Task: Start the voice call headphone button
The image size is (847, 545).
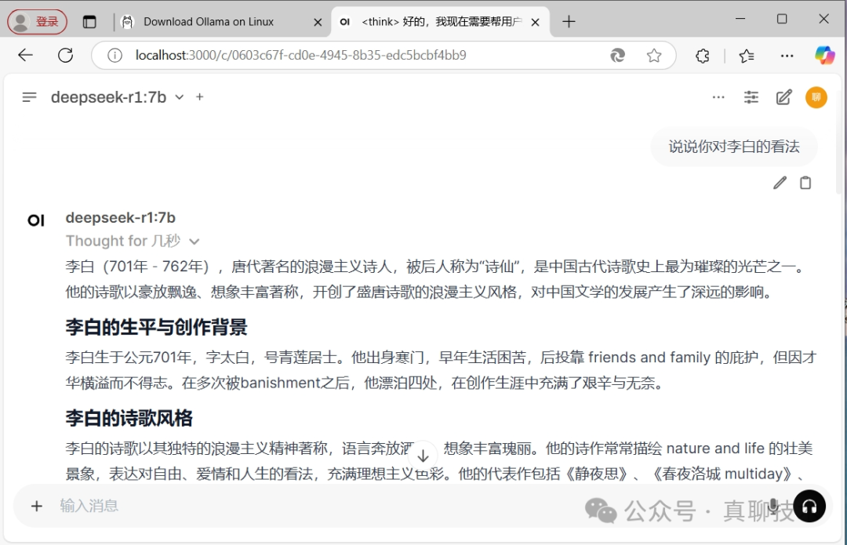Action: point(809,506)
